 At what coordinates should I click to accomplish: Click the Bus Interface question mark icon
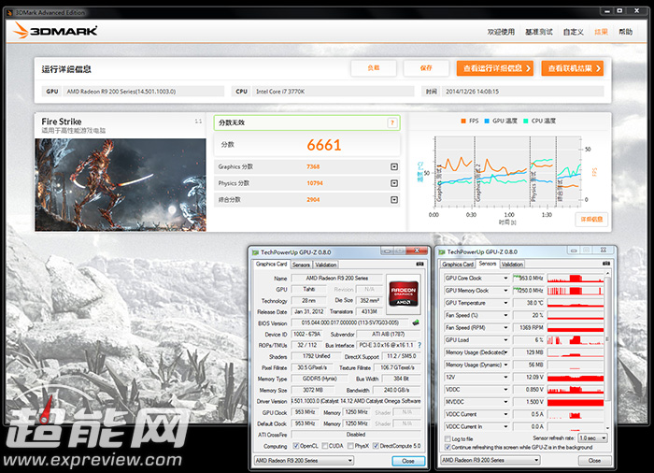(419, 345)
